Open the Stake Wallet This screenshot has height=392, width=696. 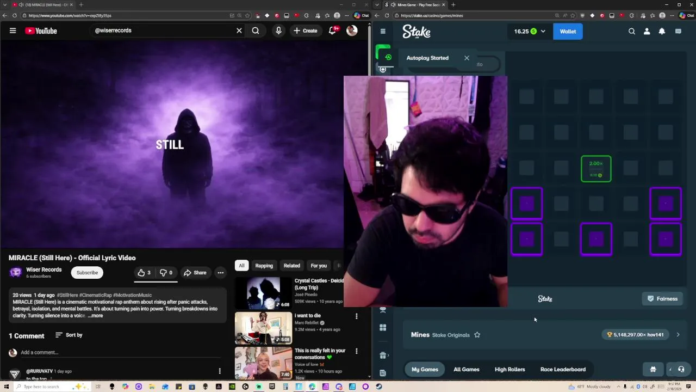pyautogui.click(x=568, y=32)
